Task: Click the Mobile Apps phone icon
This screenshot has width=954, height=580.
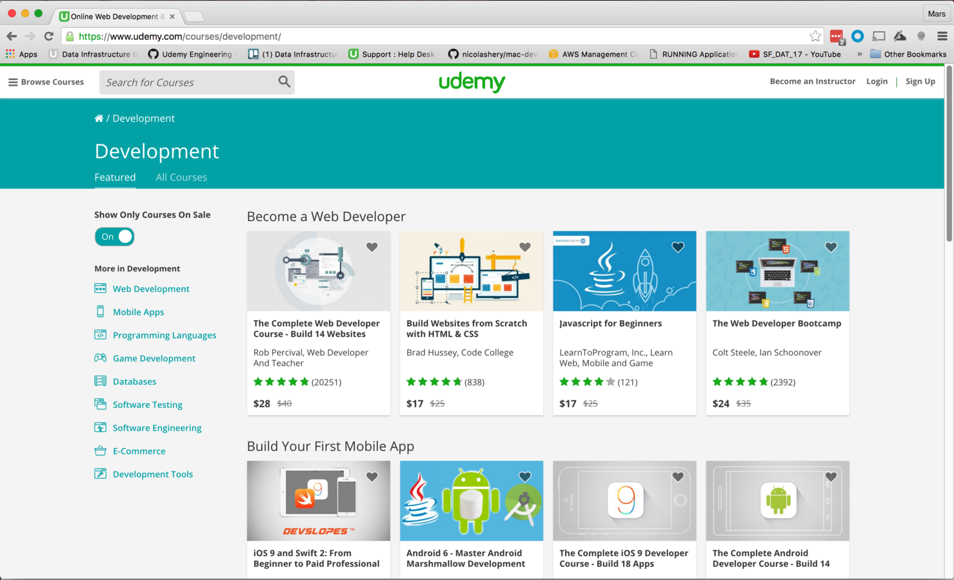Action: (x=101, y=311)
